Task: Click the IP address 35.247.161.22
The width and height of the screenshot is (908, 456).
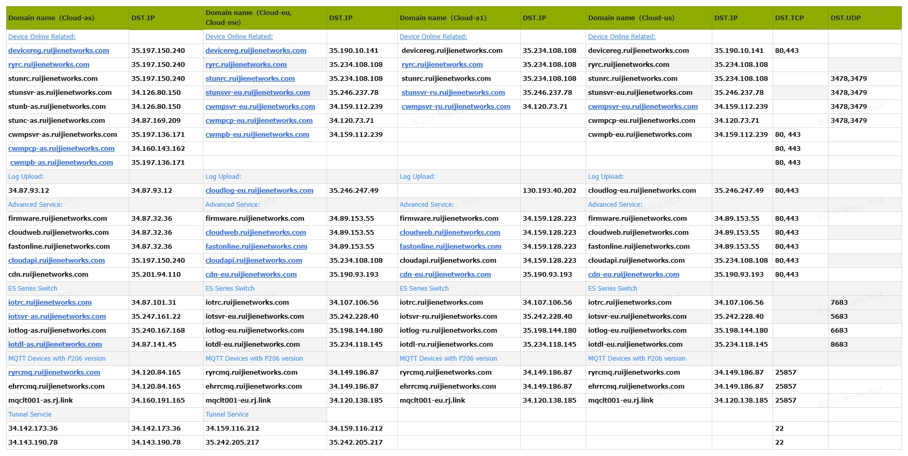Action: click(x=156, y=317)
